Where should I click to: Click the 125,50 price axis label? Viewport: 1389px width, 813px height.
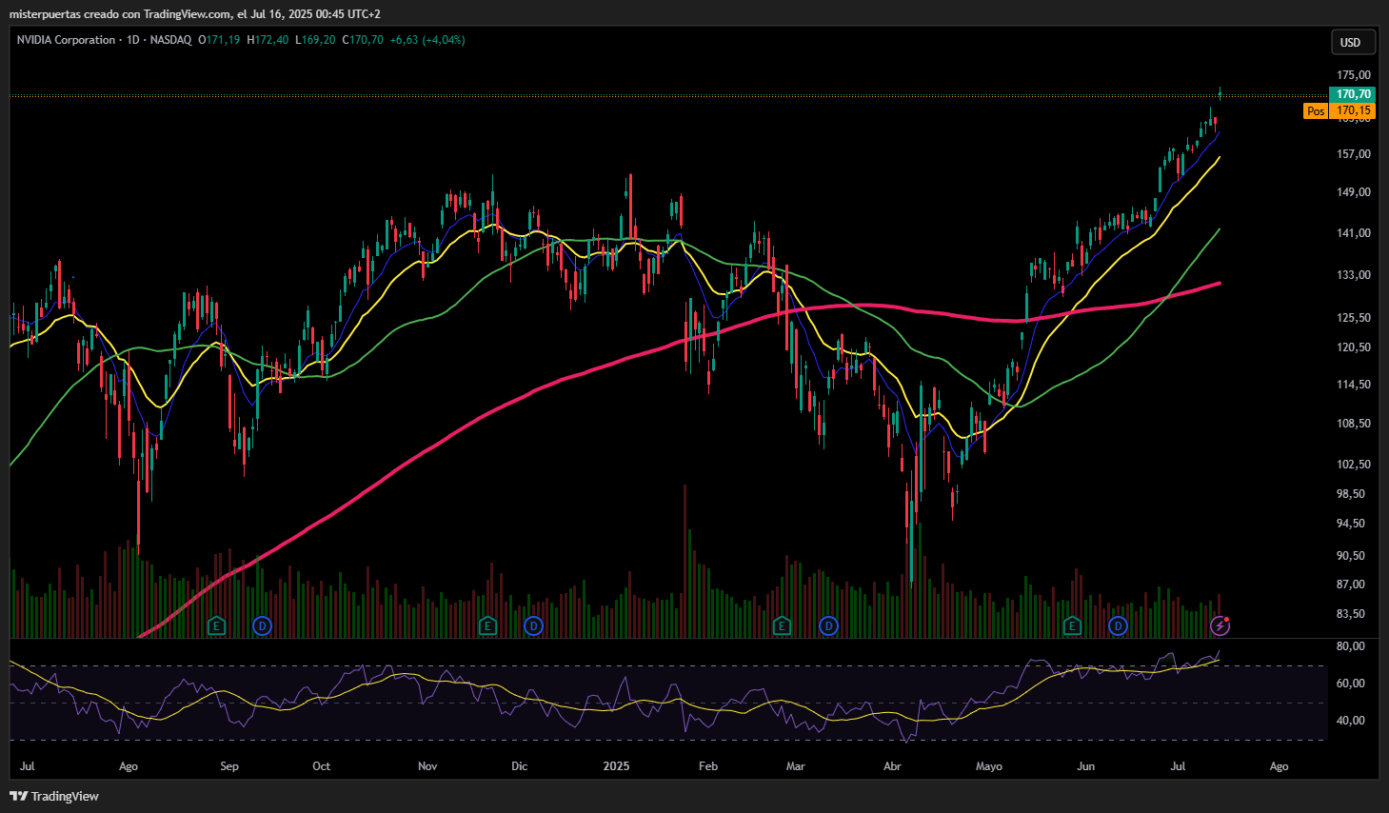(x=1354, y=318)
